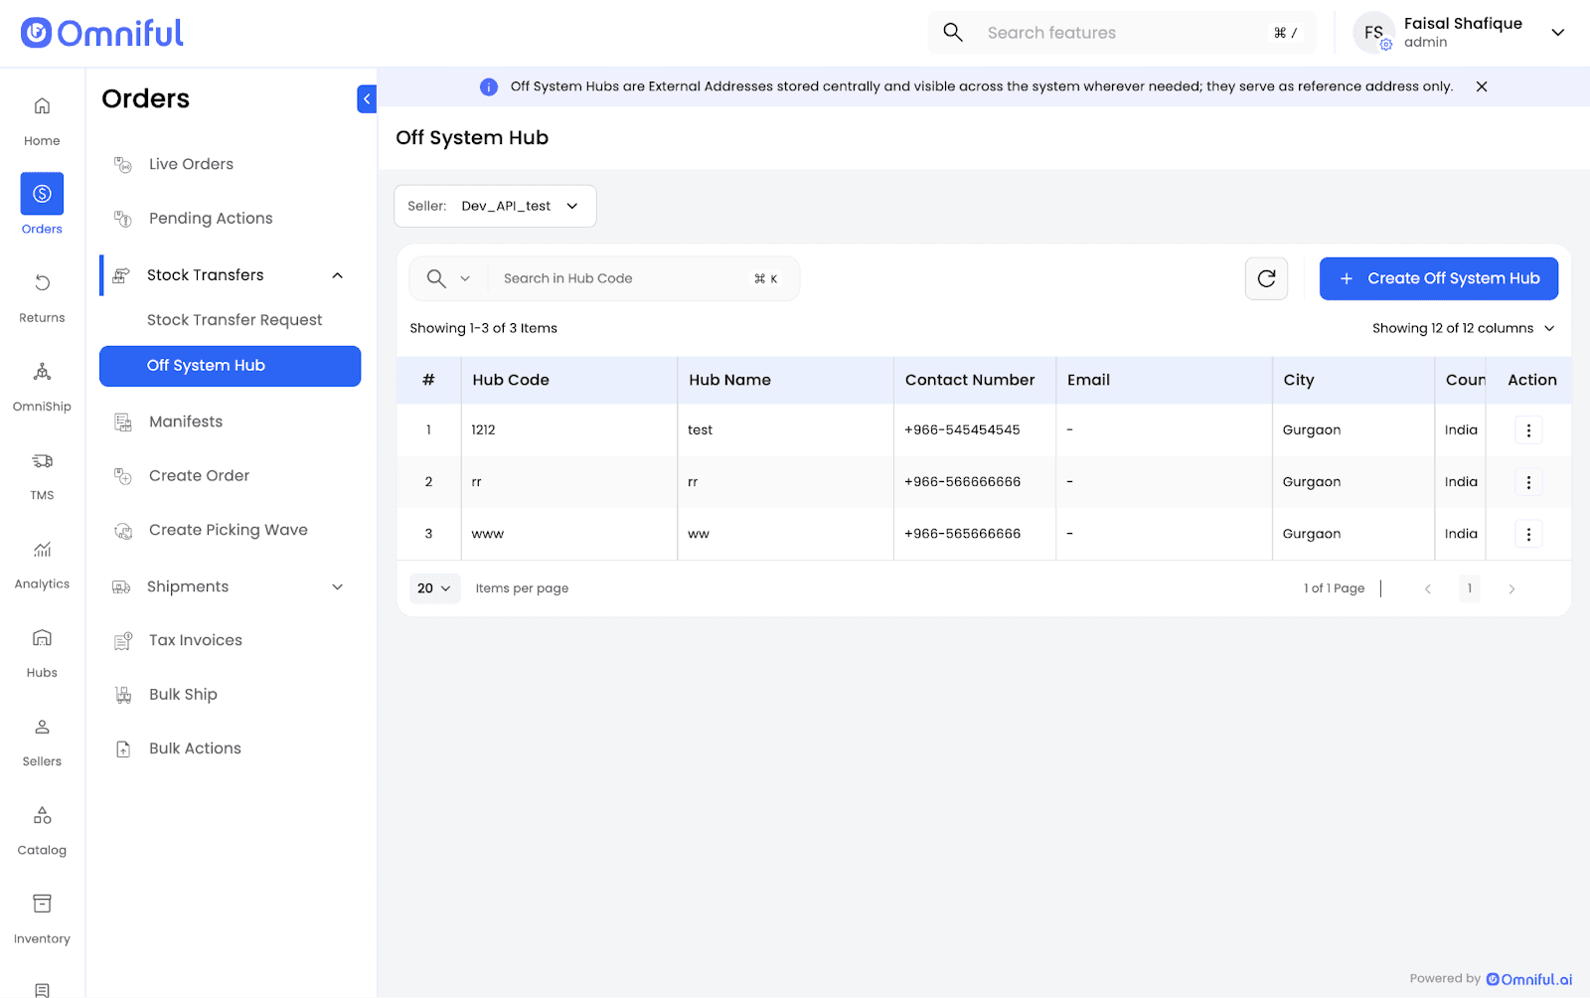
Task: Expand the Shipments submenu
Action: [337, 586]
